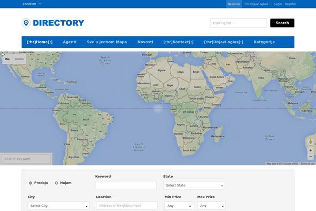Screen dimensions: 316x211
Task: Click the black Search button
Action: tap(282, 23)
